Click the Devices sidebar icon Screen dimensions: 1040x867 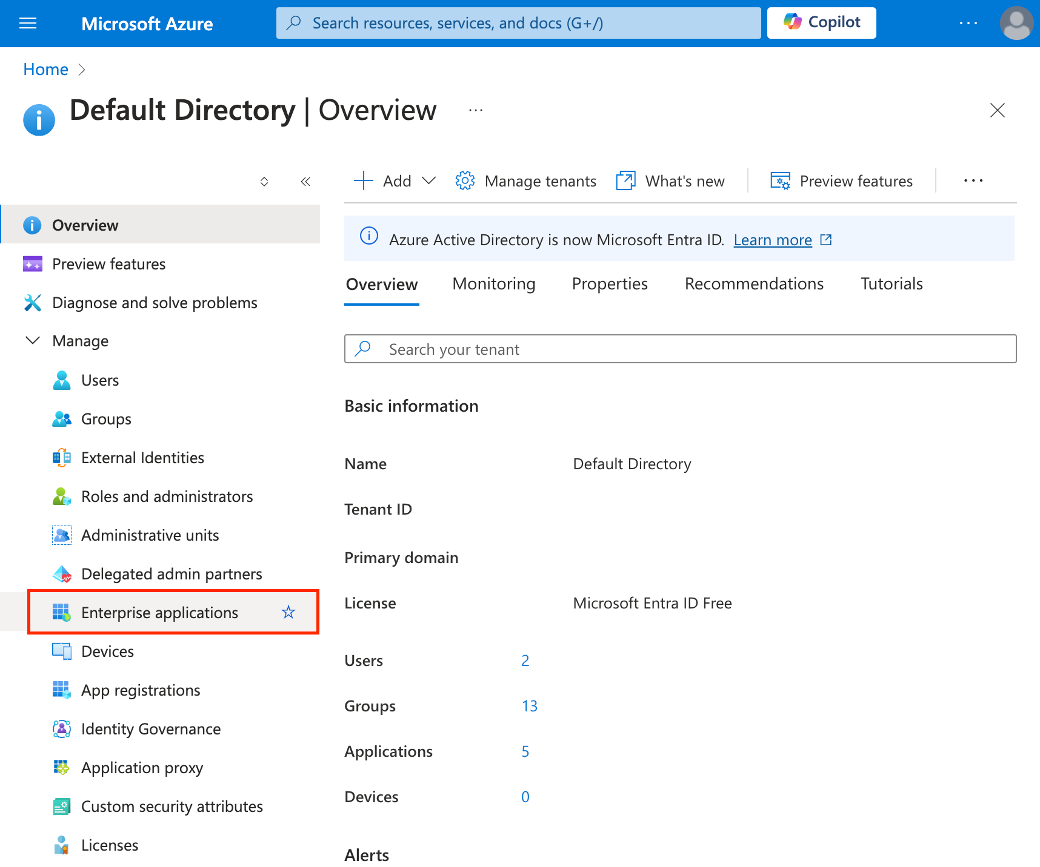[x=62, y=651]
